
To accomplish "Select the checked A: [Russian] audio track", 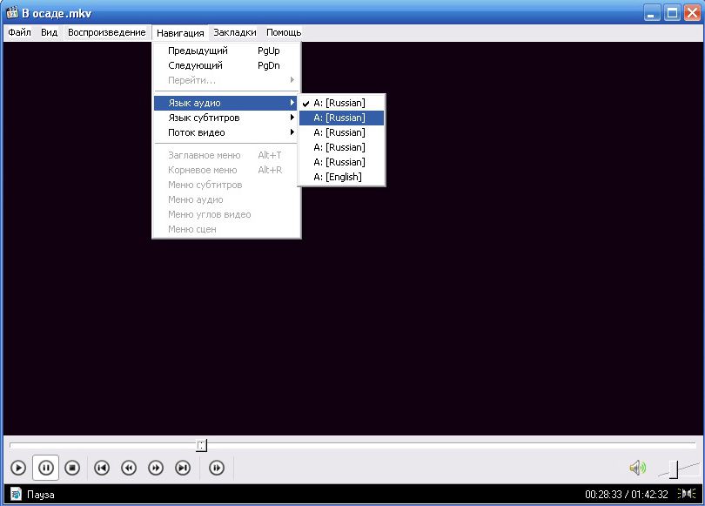I will [342, 103].
